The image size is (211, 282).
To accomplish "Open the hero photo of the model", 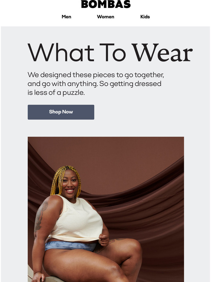I will point(106,209).
